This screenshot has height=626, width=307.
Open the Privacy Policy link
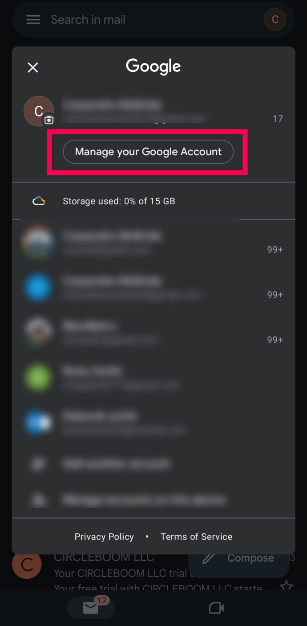click(104, 537)
